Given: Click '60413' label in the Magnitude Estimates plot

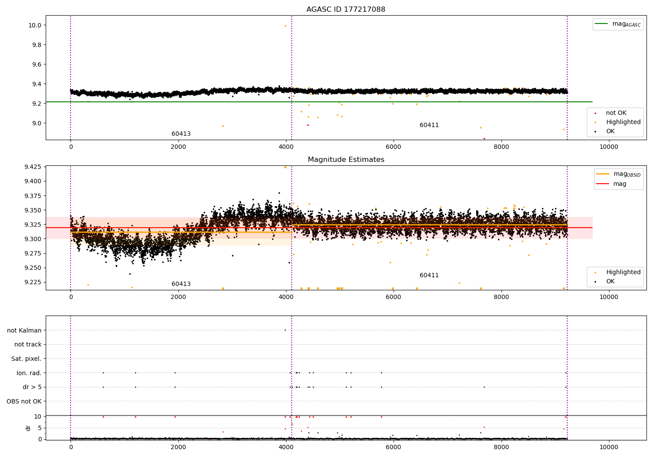Looking at the screenshot, I should (x=181, y=284).
